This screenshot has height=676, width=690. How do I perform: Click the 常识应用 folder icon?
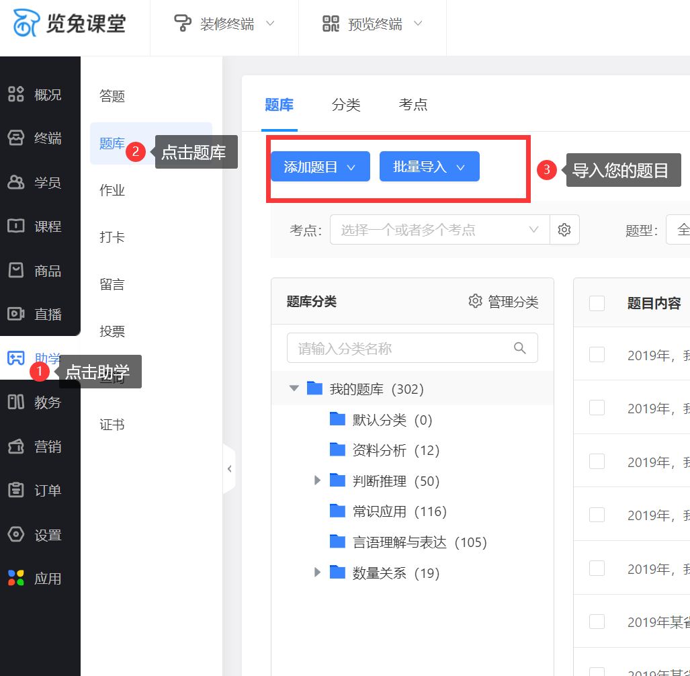pos(337,511)
